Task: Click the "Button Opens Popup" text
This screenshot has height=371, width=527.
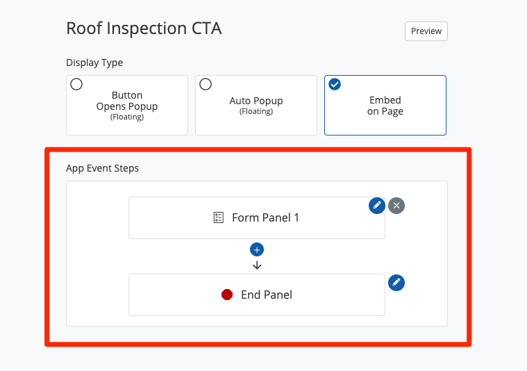Action: pyautogui.click(x=127, y=101)
